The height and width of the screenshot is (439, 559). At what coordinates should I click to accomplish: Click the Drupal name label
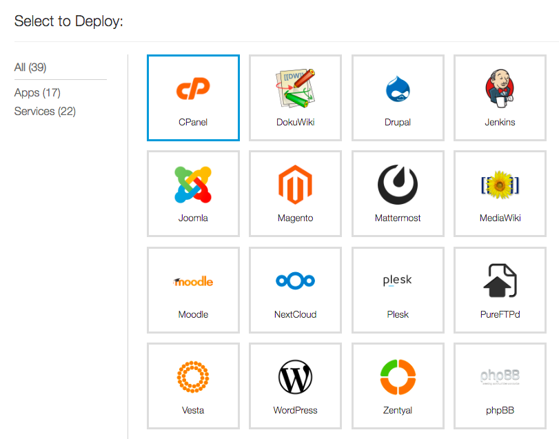click(398, 122)
